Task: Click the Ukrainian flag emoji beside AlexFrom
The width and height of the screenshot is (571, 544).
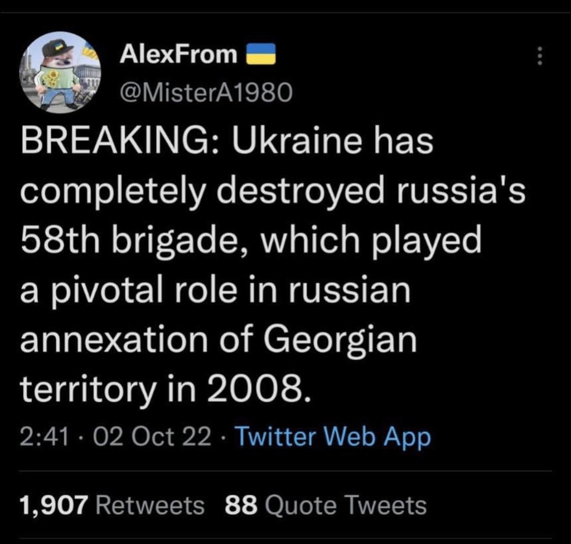Action: pos(261,54)
